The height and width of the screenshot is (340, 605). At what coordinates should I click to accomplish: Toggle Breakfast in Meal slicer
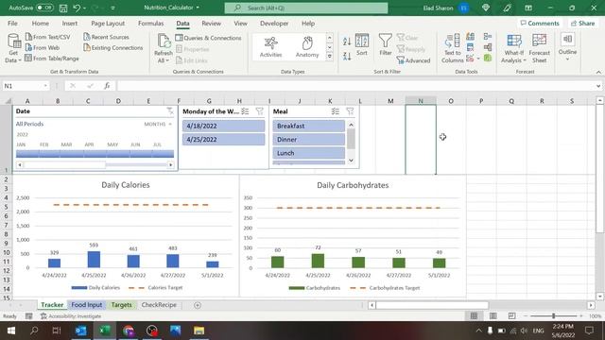tap(309, 126)
